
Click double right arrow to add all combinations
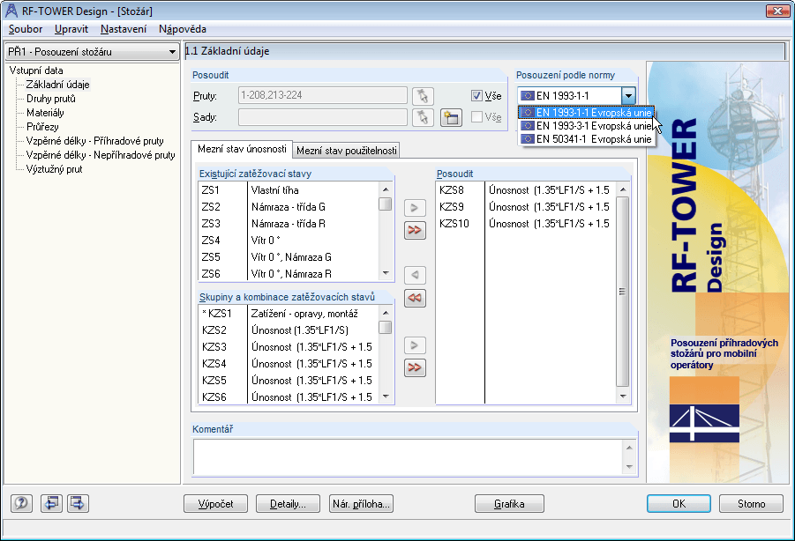coord(415,367)
